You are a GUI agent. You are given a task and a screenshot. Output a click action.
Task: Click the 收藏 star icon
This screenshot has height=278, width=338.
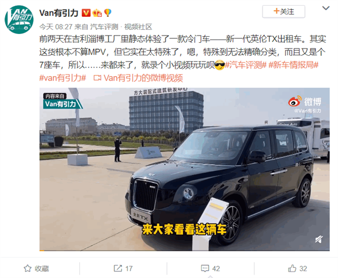(x=28, y=268)
